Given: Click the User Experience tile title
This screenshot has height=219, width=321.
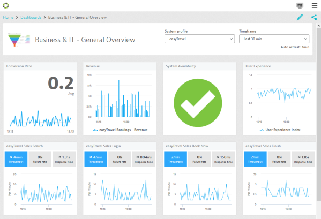Looking at the screenshot, I should coord(258,66).
